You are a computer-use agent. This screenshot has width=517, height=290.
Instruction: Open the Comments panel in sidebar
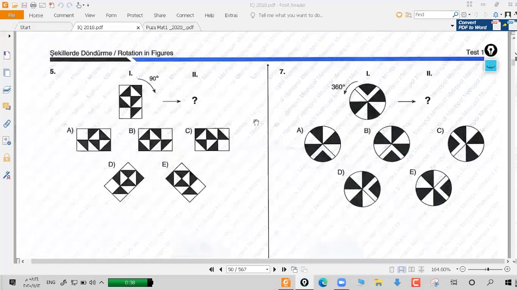(x=7, y=106)
